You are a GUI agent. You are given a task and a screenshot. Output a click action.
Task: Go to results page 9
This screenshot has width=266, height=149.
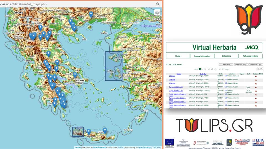[x=222, y=69]
